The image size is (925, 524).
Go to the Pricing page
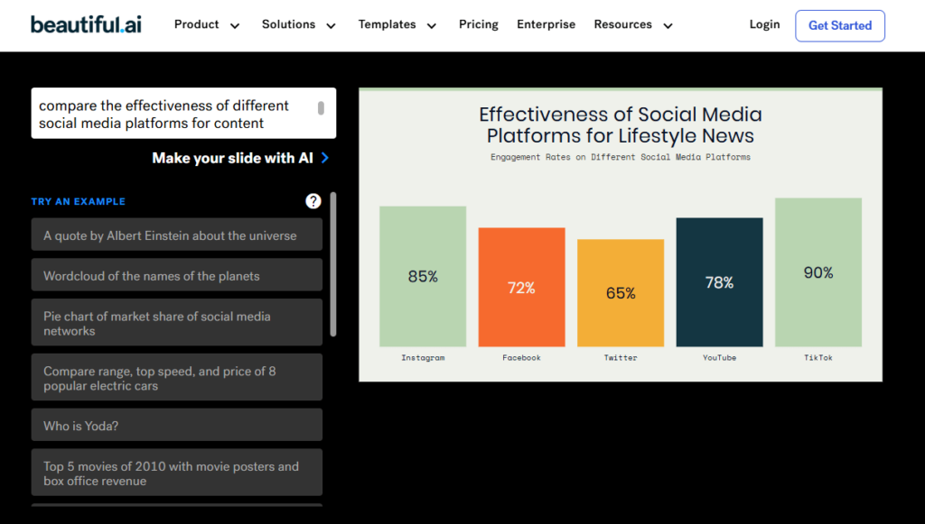(x=478, y=24)
